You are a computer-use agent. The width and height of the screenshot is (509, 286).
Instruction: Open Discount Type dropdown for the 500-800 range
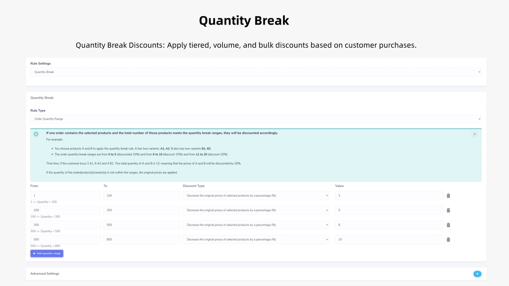[x=256, y=239]
